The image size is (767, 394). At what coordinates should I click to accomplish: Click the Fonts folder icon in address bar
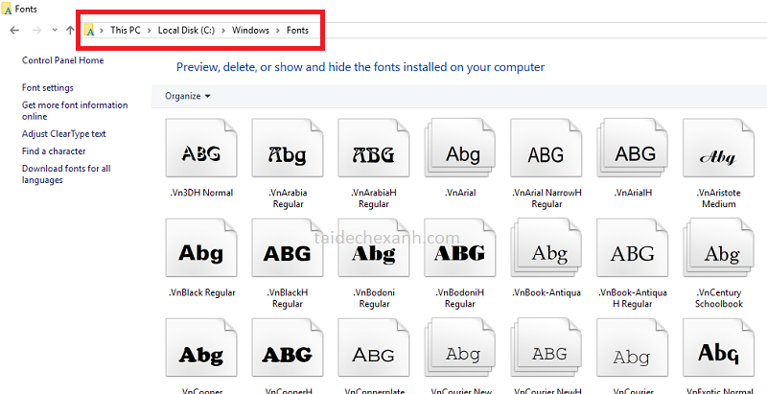tap(89, 31)
